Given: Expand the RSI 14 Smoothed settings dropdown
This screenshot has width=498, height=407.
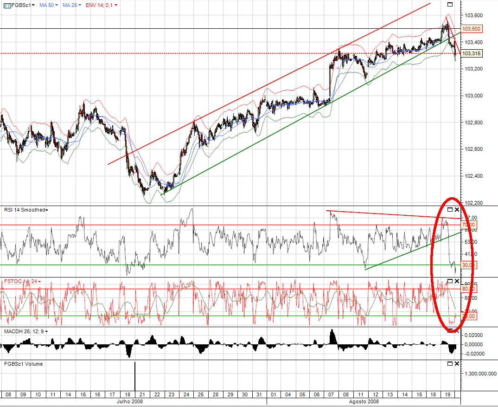Looking at the screenshot, I should click(x=47, y=210).
